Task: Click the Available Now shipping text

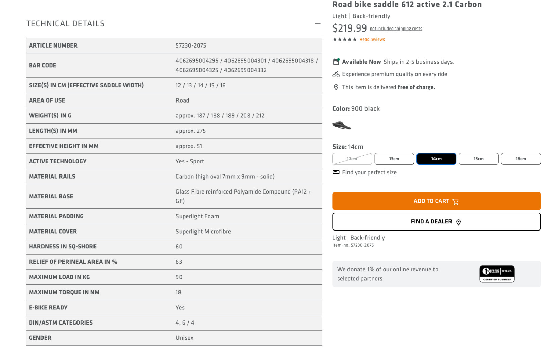Action: pos(398,62)
